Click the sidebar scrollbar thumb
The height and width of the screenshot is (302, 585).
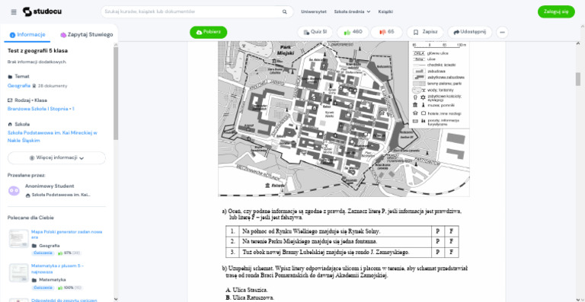(x=116, y=93)
